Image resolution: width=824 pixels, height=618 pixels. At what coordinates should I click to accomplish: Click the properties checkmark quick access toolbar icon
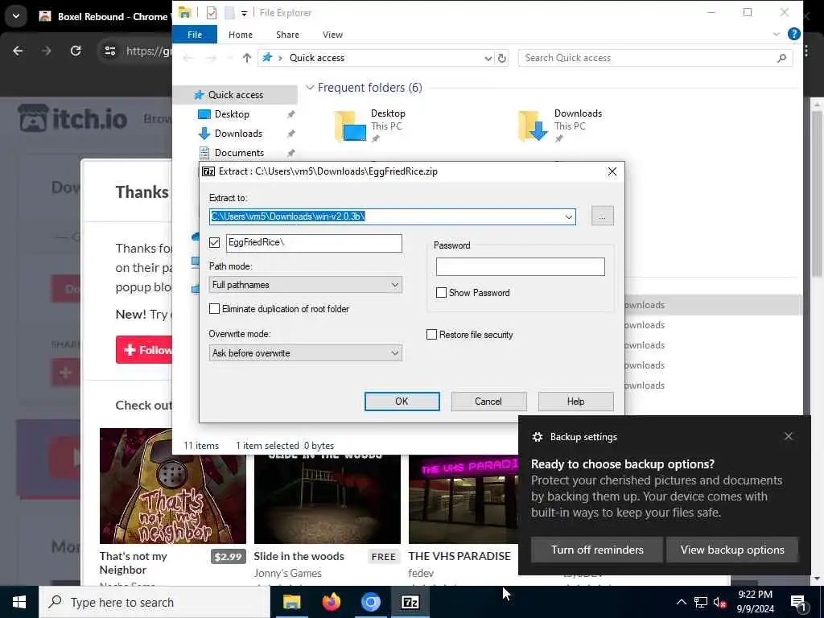tap(212, 13)
